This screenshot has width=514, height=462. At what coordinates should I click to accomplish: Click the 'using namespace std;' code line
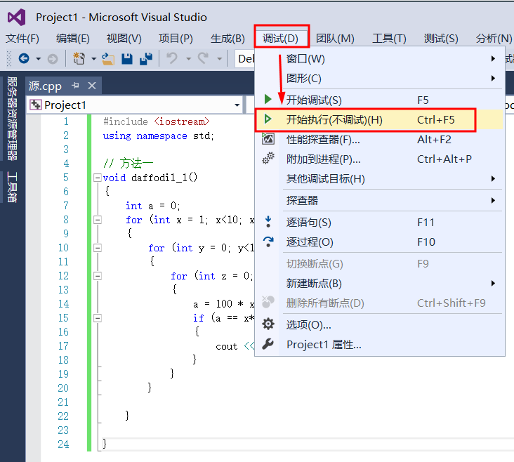(x=158, y=136)
